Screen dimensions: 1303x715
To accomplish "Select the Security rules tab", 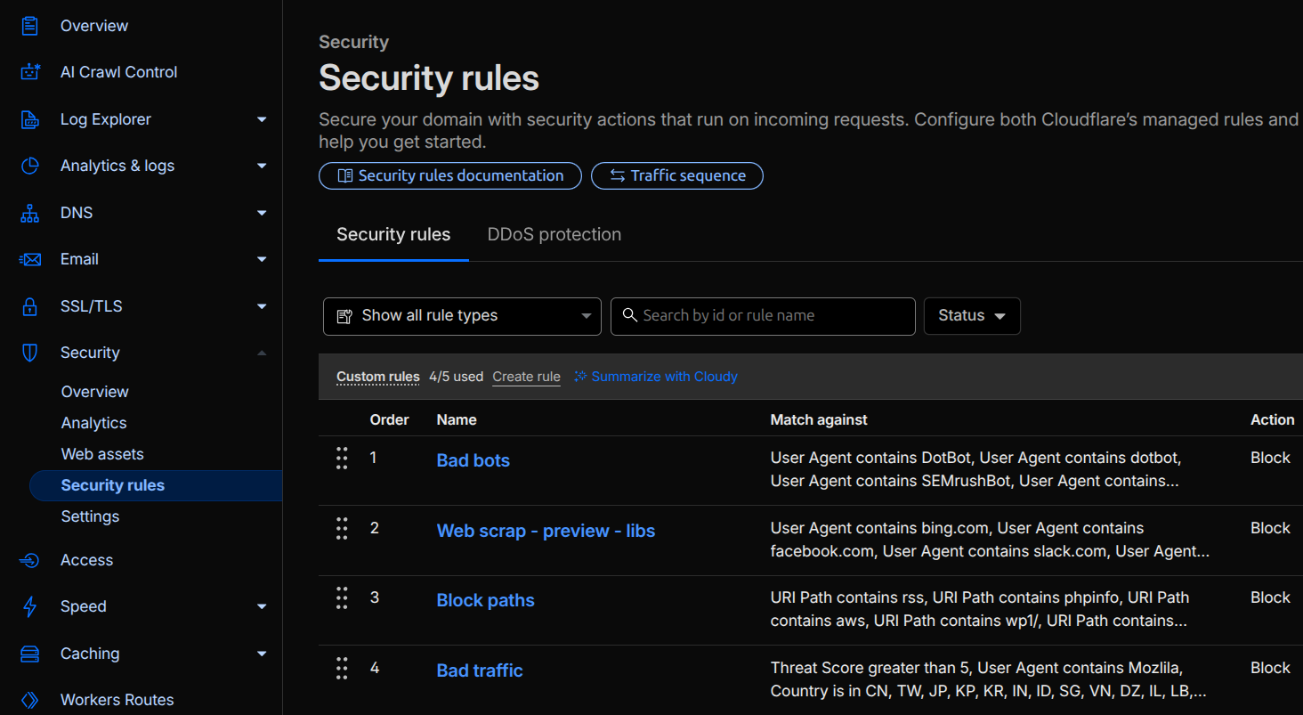I will (x=393, y=235).
